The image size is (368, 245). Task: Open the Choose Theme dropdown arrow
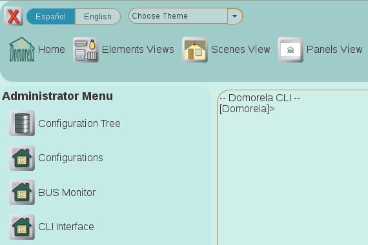click(235, 16)
